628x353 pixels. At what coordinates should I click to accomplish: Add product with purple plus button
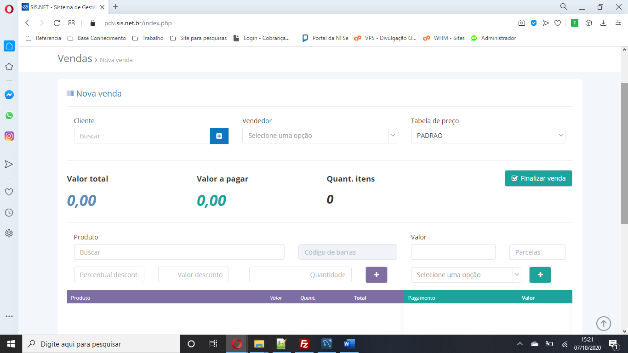(x=377, y=275)
